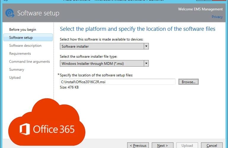228x148 pixels.
Task: Click the page heading about platform selection
Action: 138,29
